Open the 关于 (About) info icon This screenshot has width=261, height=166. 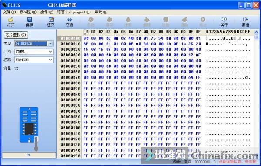click(x=224, y=20)
